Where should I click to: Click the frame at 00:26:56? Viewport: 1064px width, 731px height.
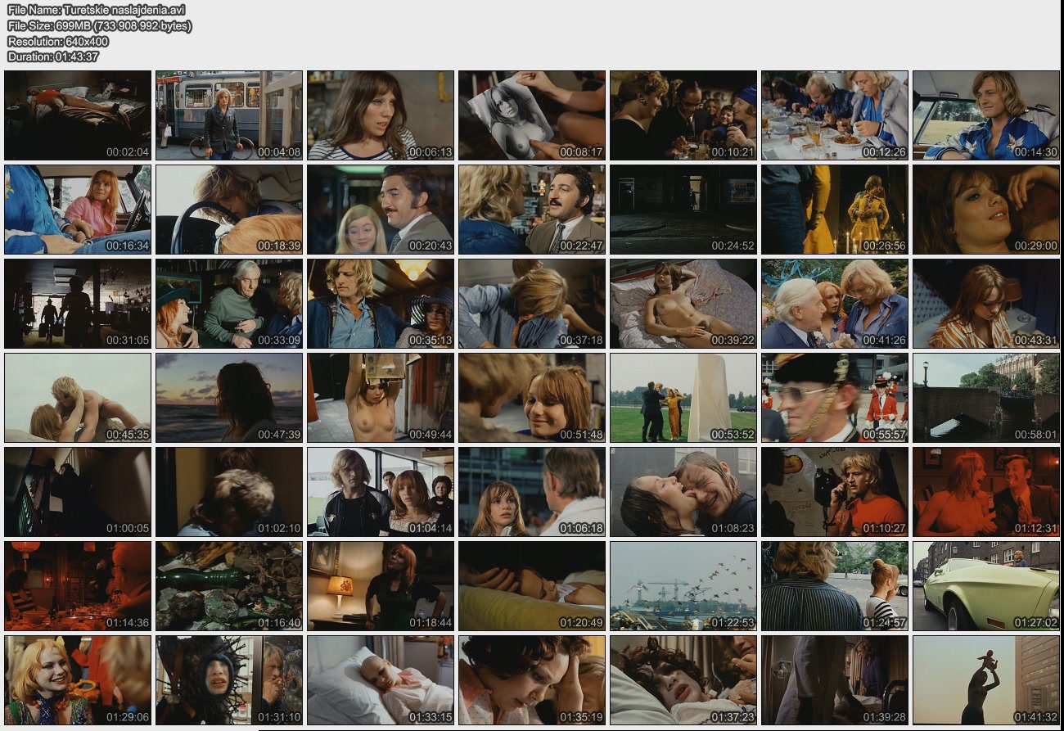(834, 210)
